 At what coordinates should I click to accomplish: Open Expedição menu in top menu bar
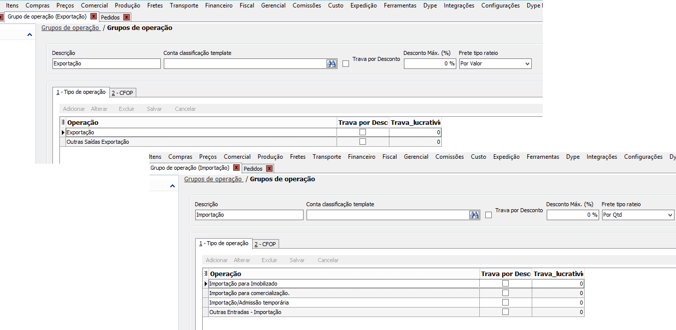(x=363, y=5)
